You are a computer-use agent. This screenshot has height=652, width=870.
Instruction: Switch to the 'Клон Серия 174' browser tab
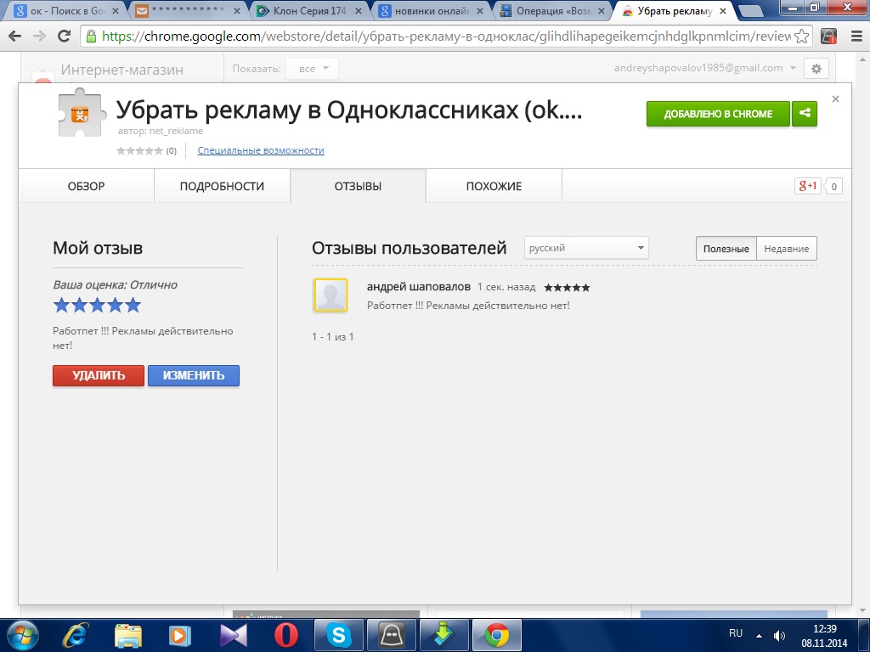click(309, 10)
